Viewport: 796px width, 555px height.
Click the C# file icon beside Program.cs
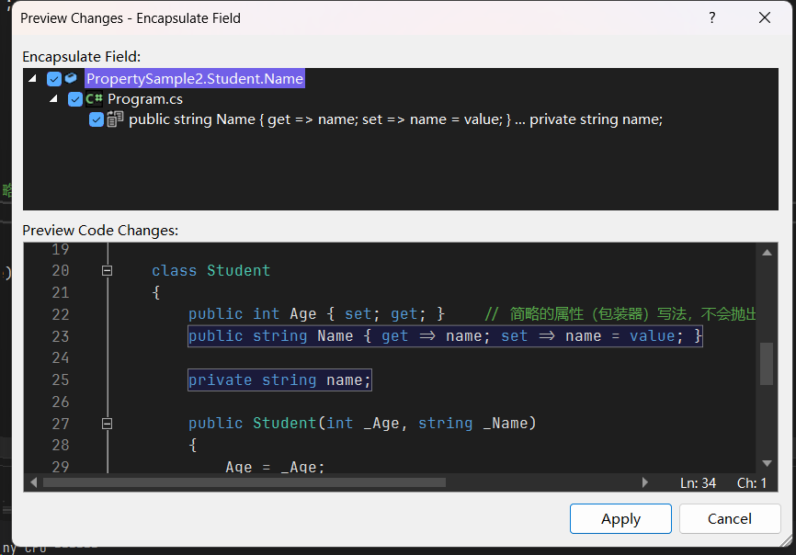coord(94,98)
